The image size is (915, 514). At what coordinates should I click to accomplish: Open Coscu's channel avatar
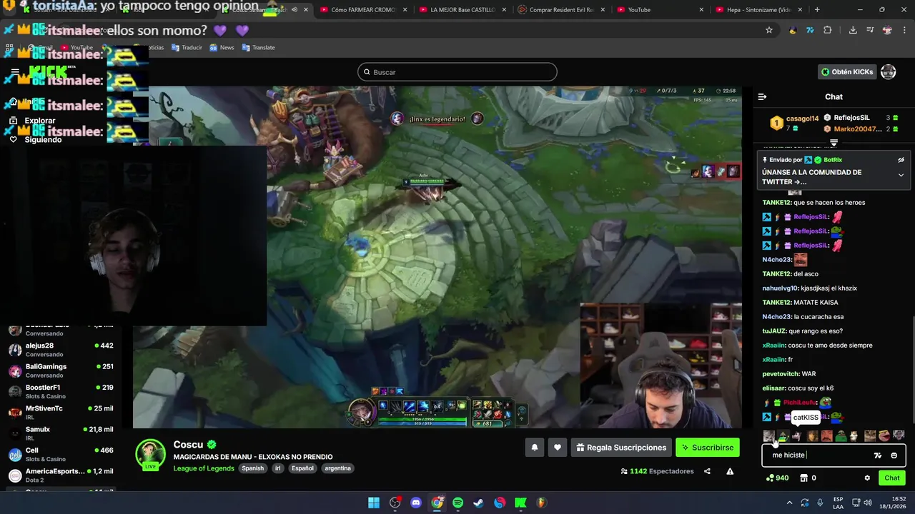pyautogui.click(x=151, y=455)
